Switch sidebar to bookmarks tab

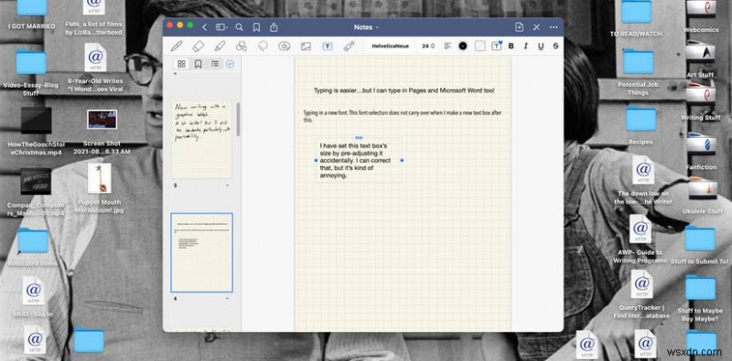tap(198, 64)
